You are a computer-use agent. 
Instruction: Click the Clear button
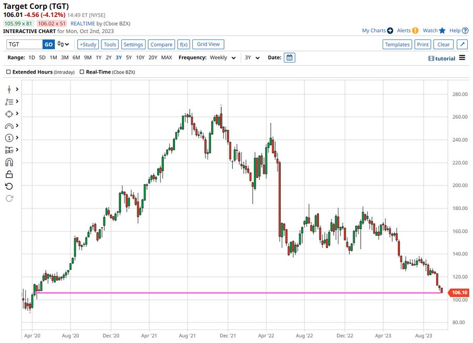444,44
